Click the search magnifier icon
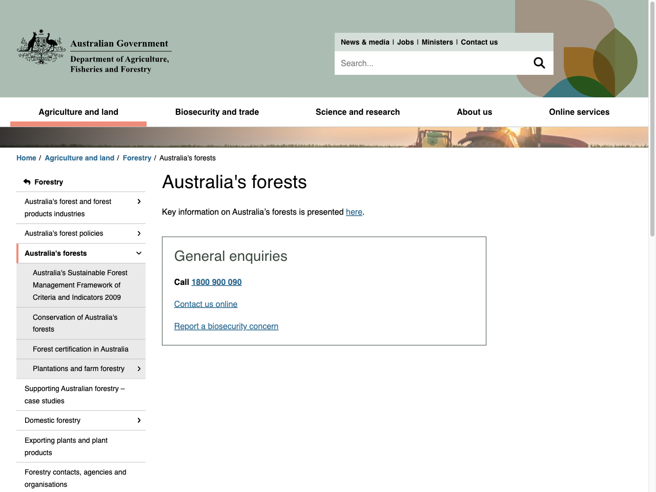Viewport: 656px width, 492px height. coord(539,63)
